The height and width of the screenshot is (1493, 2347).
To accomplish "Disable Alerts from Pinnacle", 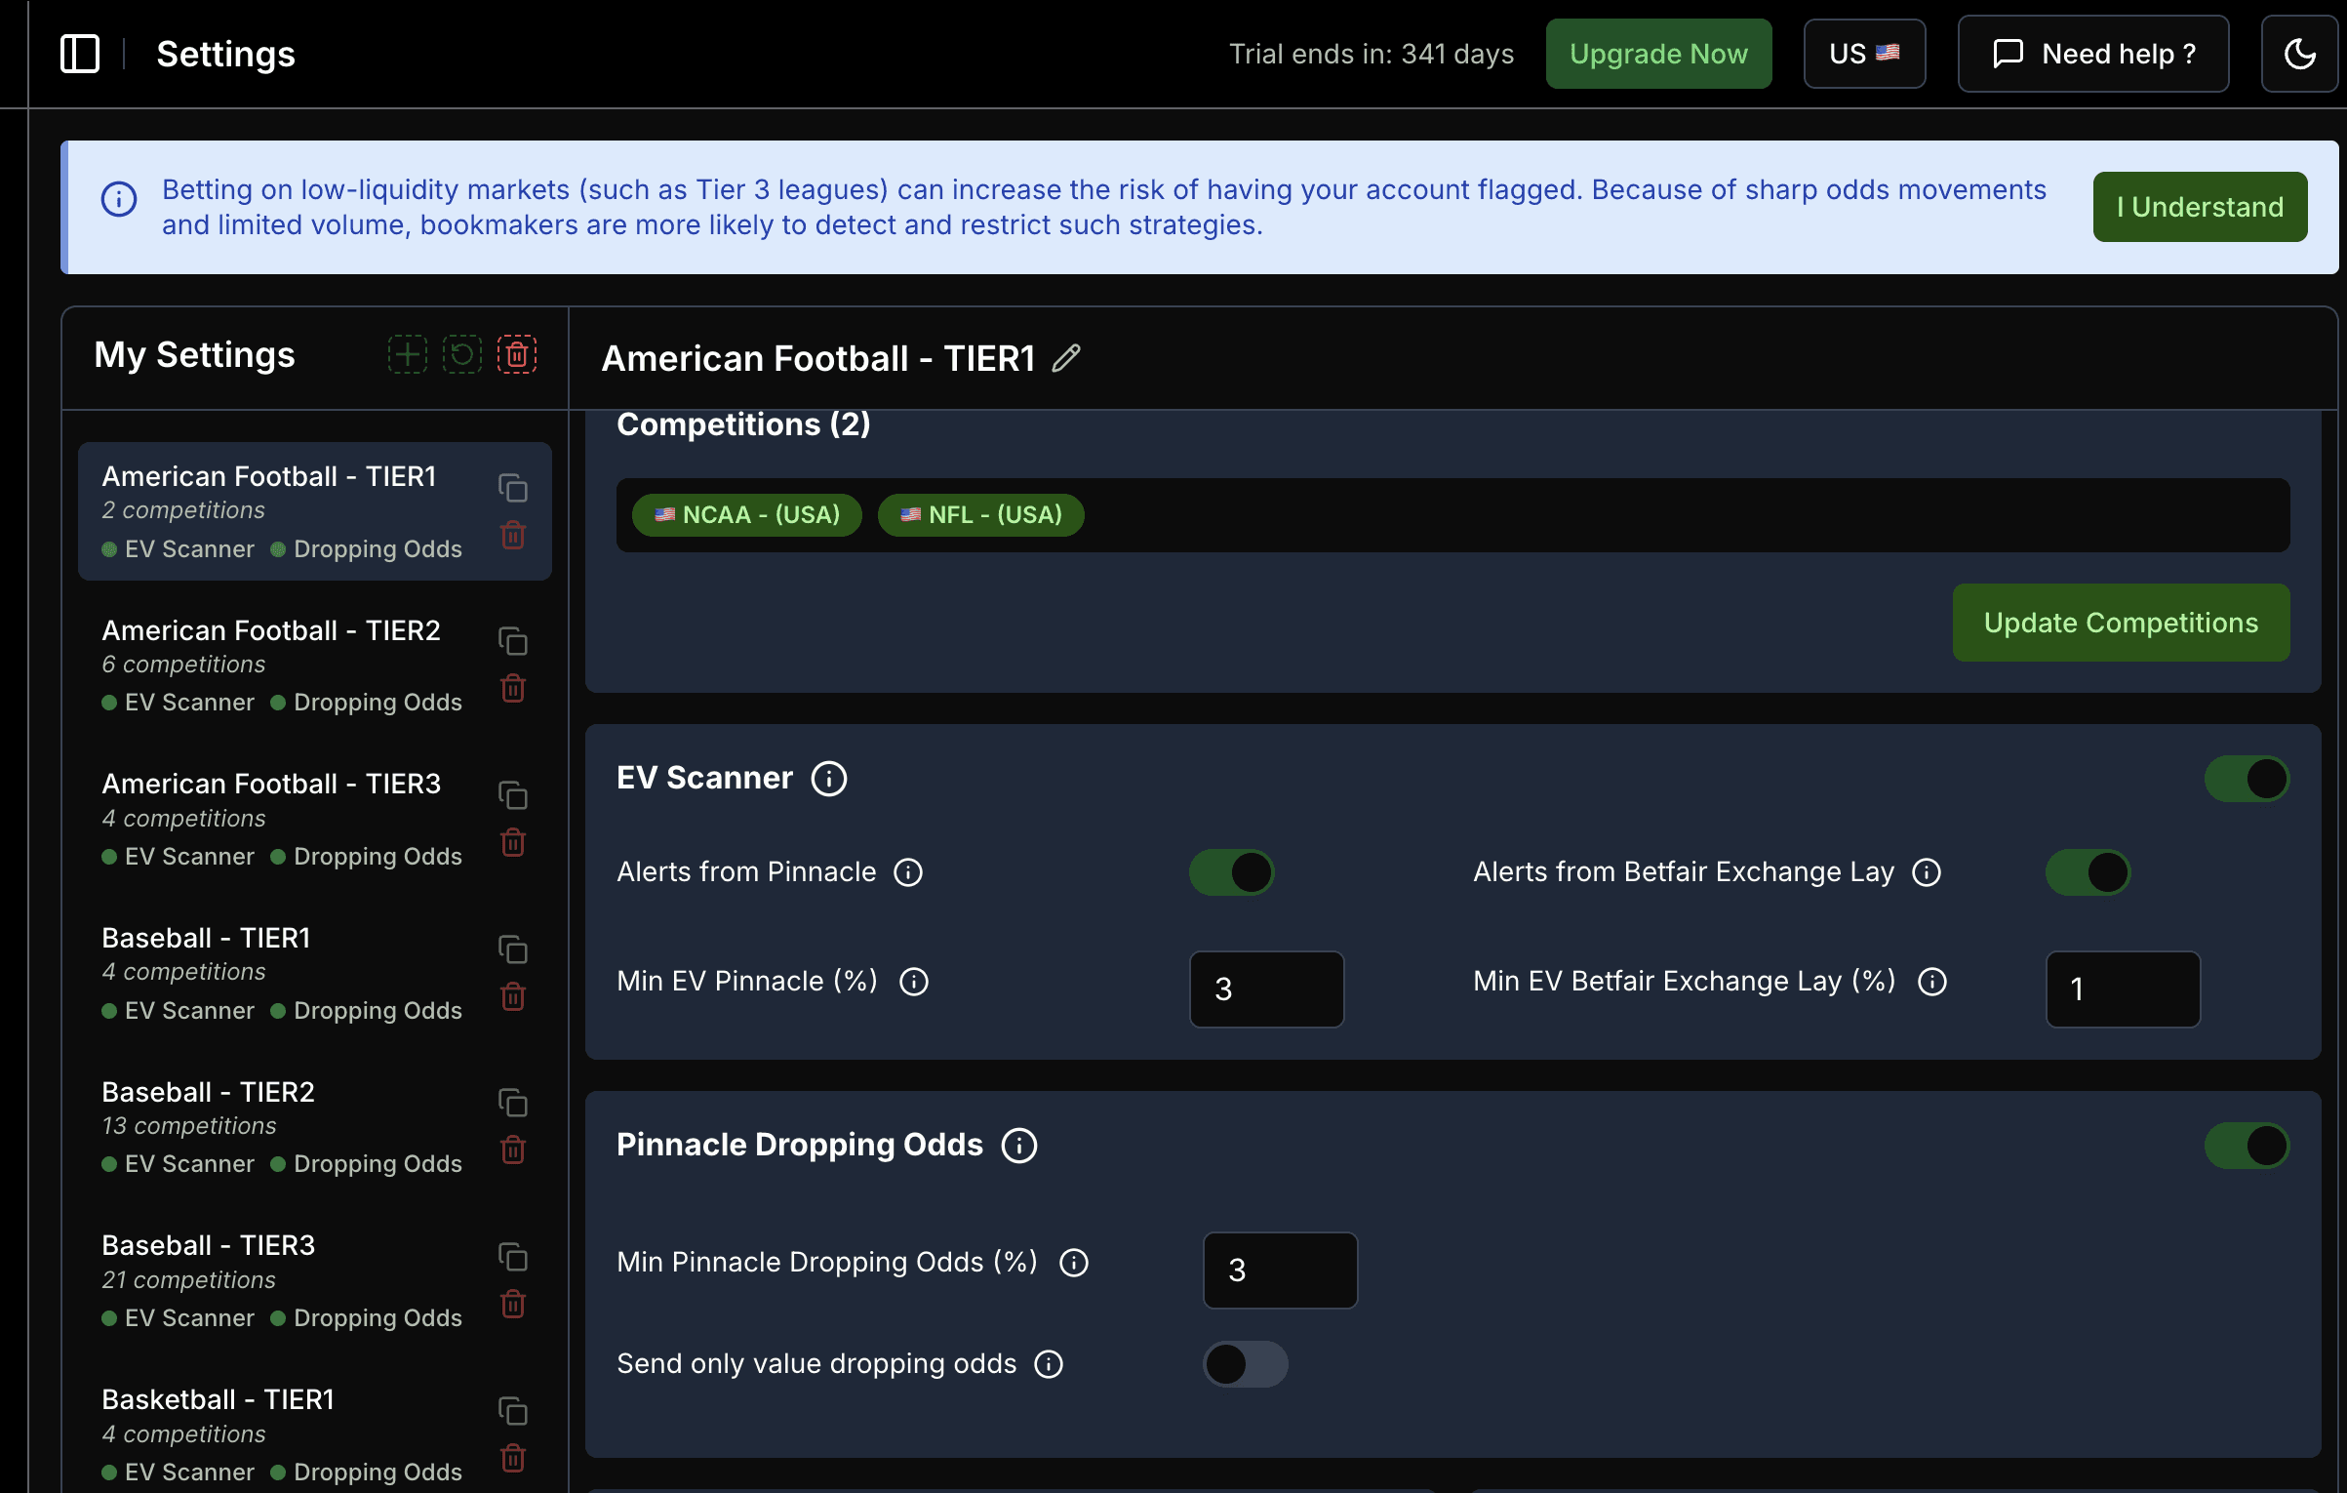I will (x=1231, y=872).
